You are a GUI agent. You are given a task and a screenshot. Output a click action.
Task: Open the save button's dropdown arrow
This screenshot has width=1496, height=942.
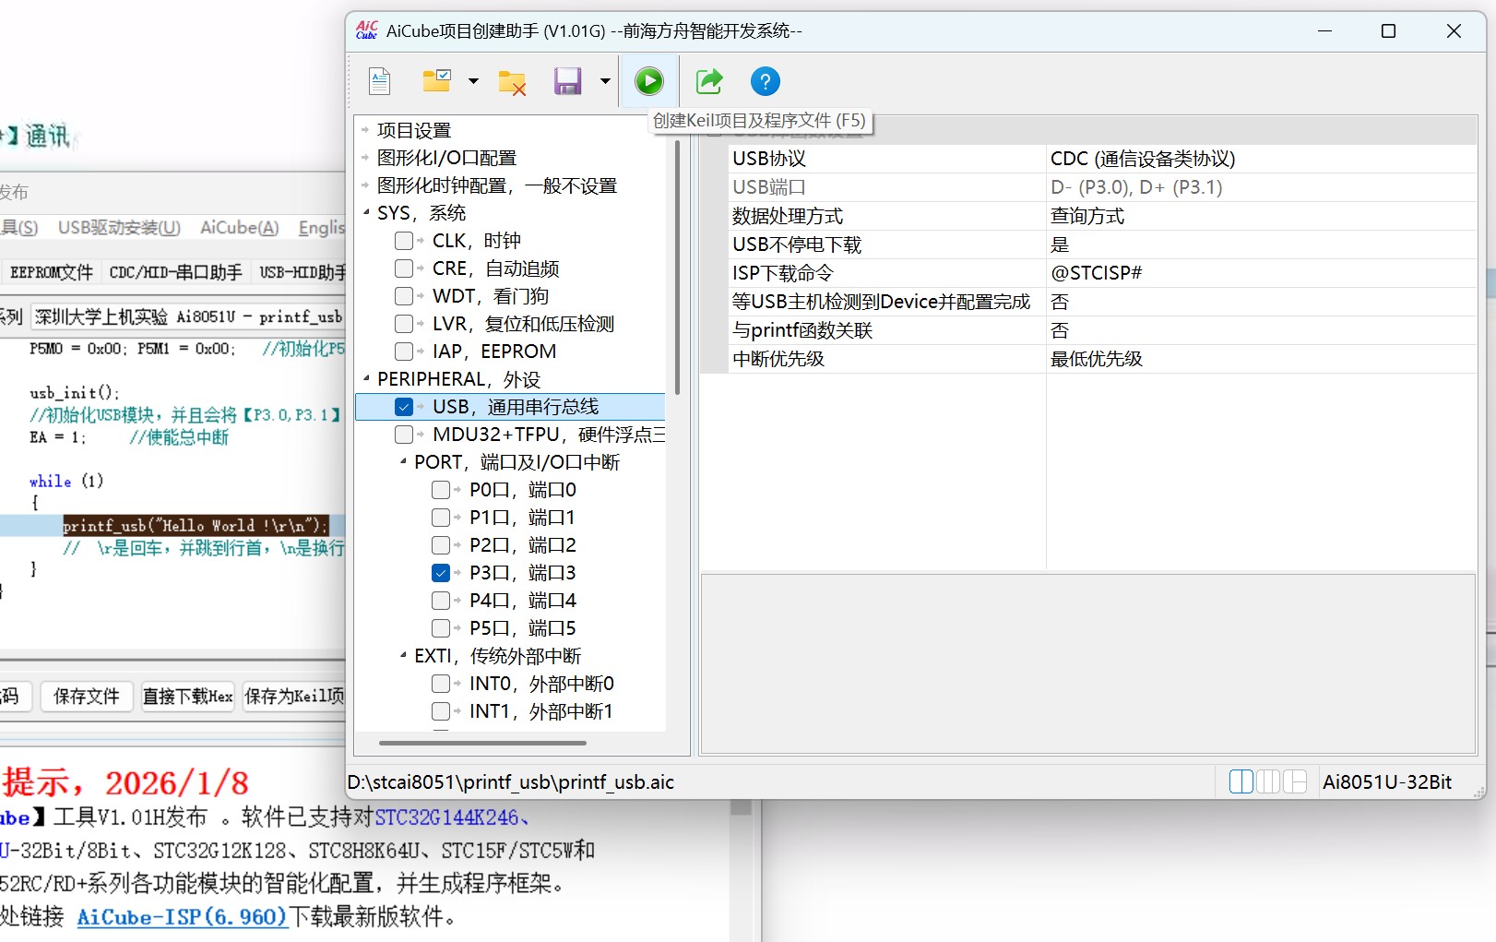[605, 81]
